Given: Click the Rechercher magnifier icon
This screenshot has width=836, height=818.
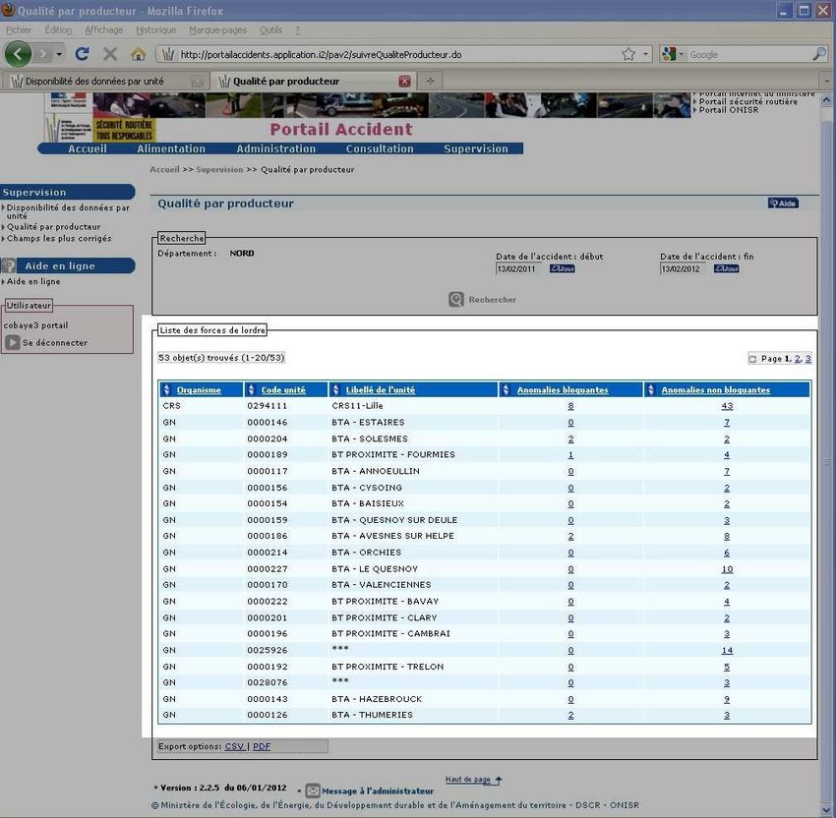Looking at the screenshot, I should [x=456, y=299].
